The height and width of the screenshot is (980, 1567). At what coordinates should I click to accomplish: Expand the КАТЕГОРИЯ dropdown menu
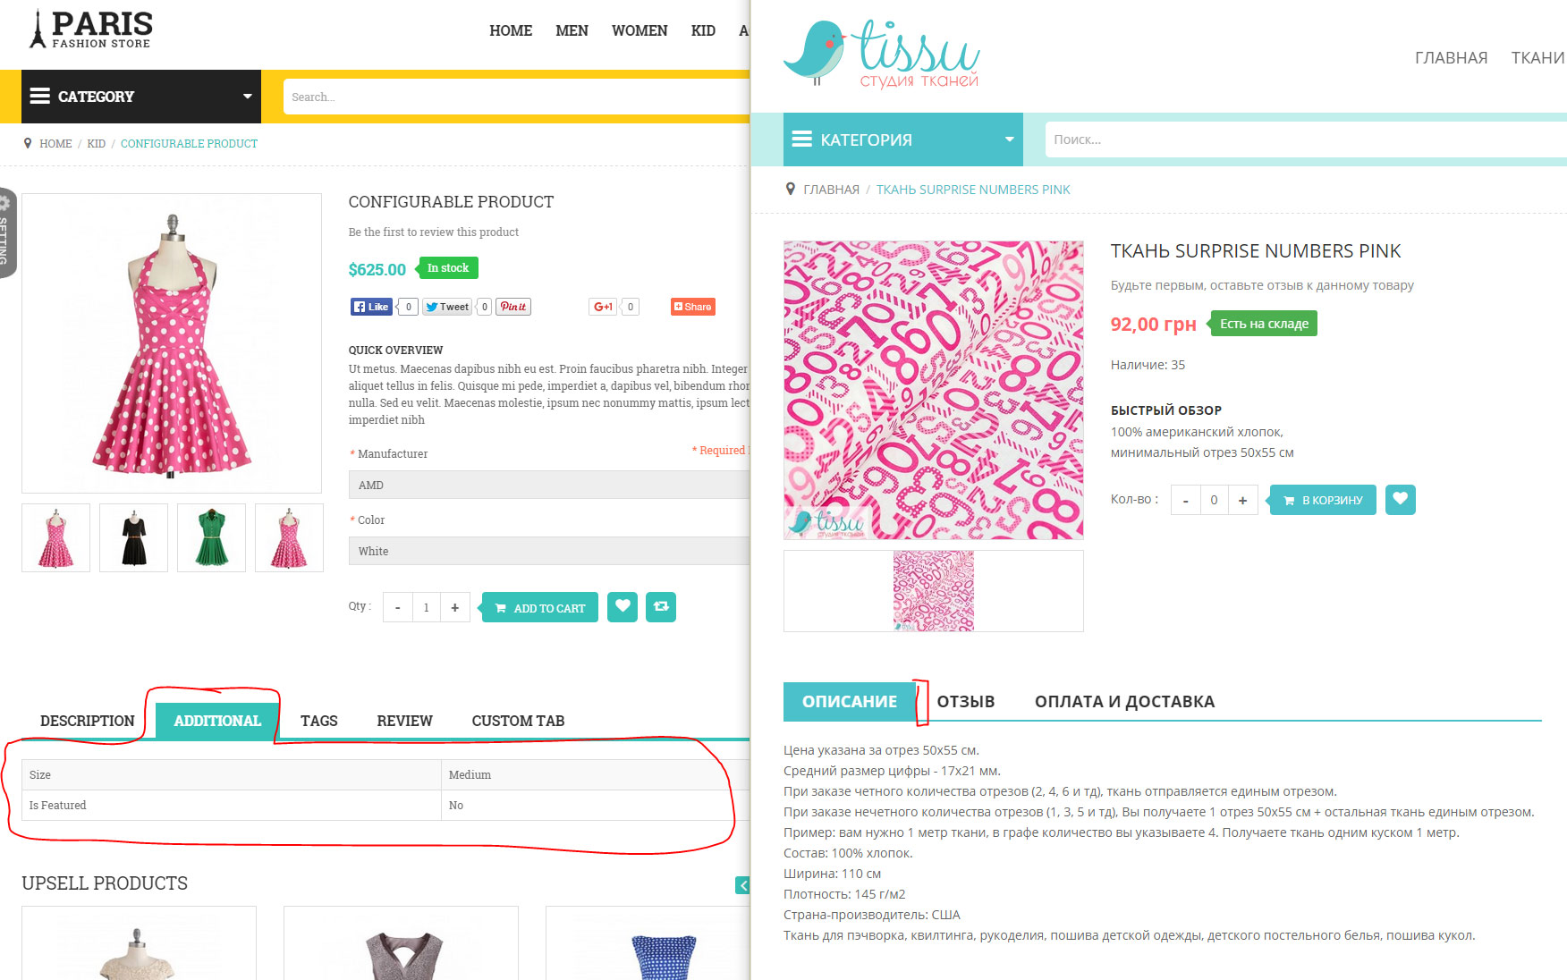pyautogui.click(x=903, y=139)
